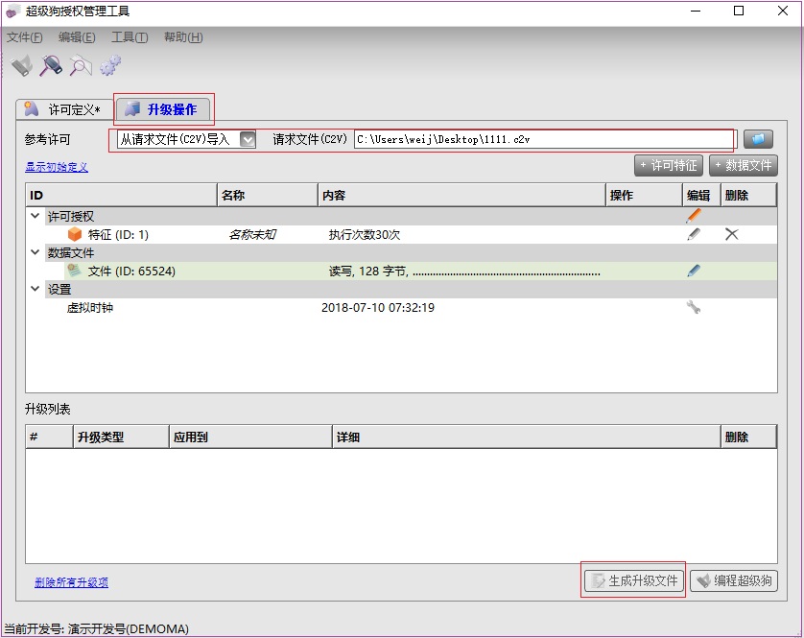Edit 特征 (ID: 1) with pencil icon
Image resolution: width=804 pixels, height=638 pixels.
coord(694,234)
